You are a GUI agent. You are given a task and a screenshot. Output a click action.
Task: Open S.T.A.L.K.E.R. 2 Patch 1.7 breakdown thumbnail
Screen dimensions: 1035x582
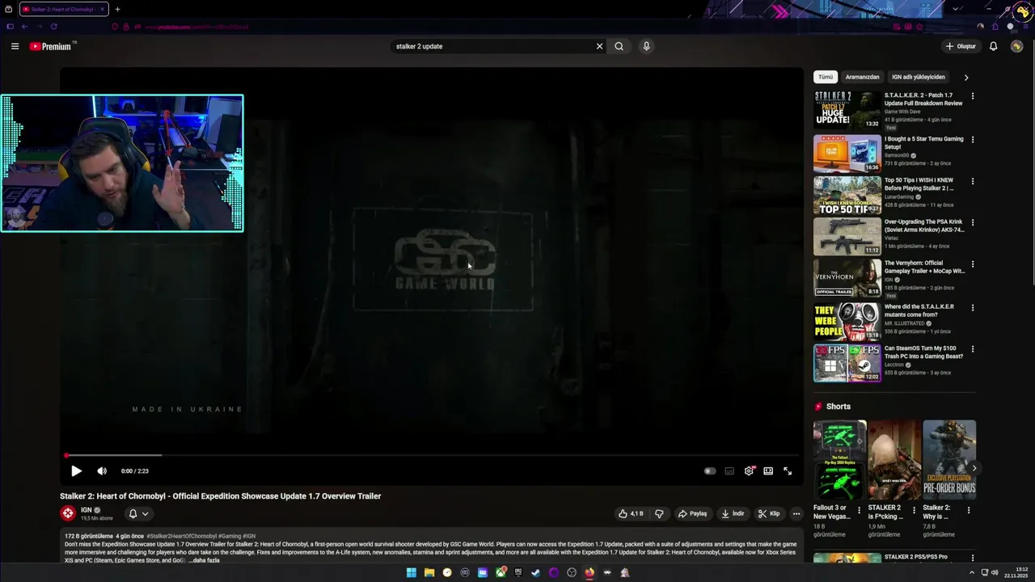847,110
